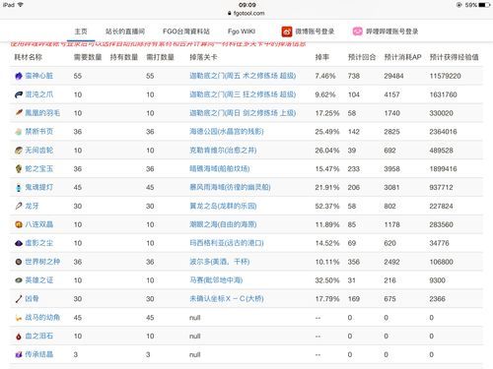Image resolution: width=493 pixels, height=369 pixels.
Task: Tap the battery indicator icon
Action: click(484, 5)
